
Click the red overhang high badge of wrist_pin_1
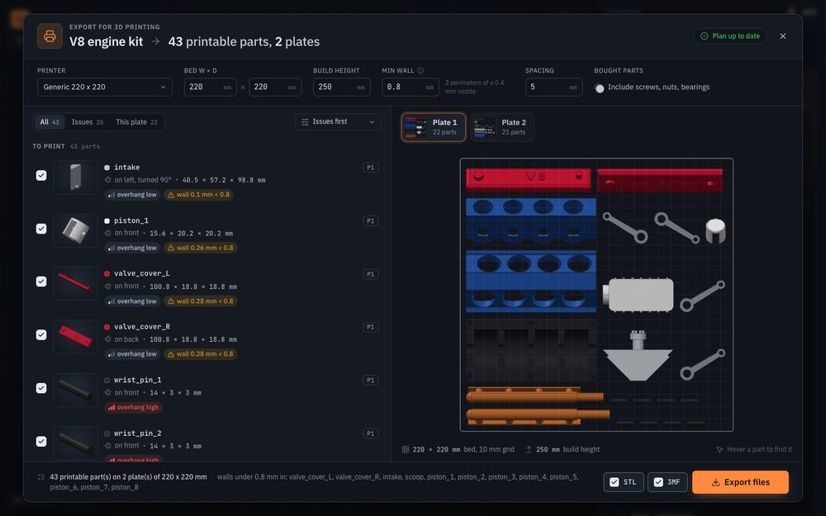pyautogui.click(x=133, y=408)
